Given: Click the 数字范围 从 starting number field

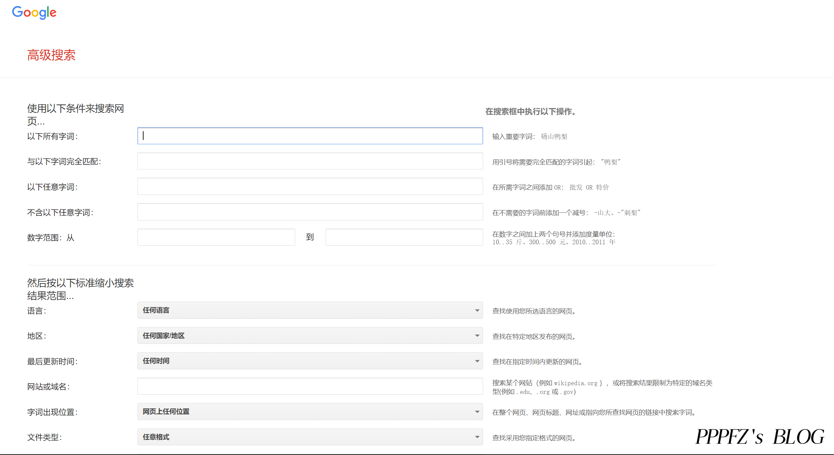Looking at the screenshot, I should tap(216, 237).
